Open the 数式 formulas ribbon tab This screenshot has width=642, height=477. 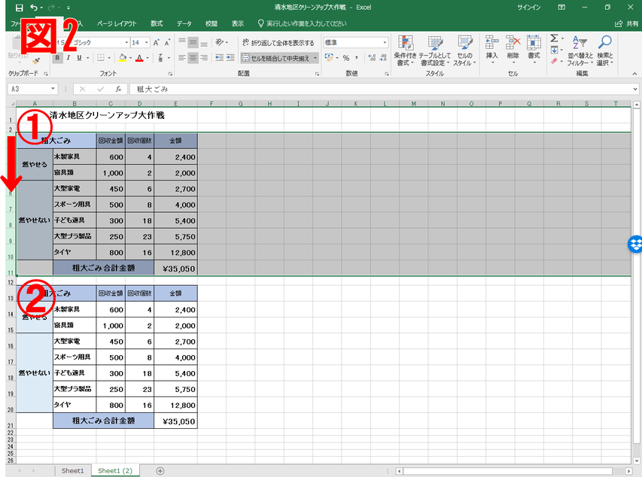[157, 24]
